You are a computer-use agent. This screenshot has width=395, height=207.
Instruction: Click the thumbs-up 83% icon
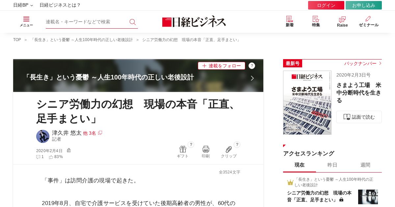coord(51,157)
